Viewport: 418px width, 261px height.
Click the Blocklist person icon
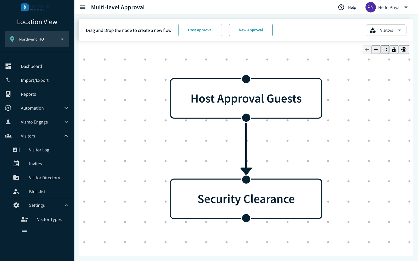point(16,192)
